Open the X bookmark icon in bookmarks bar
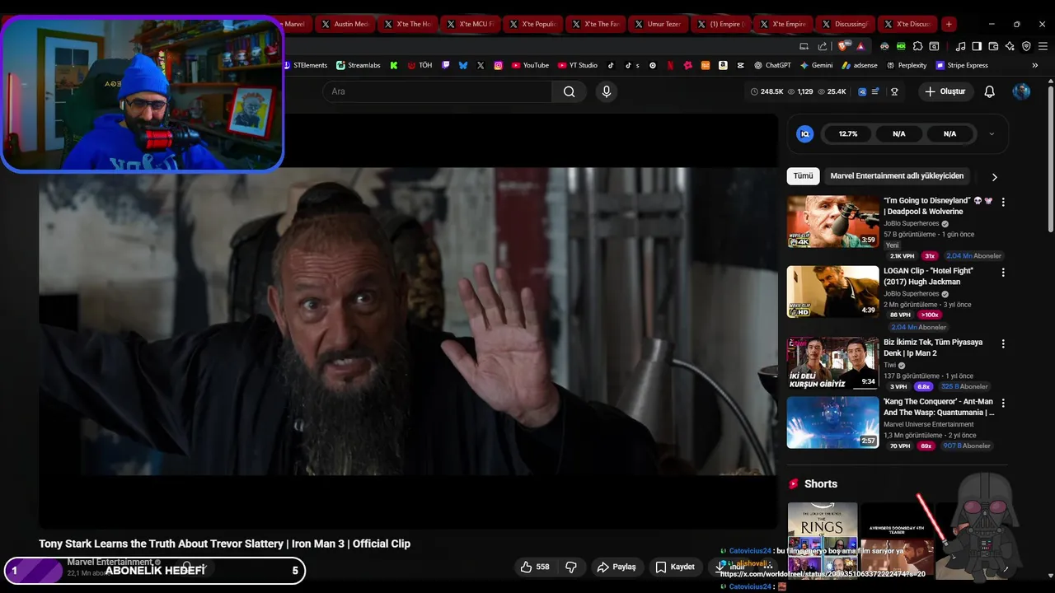This screenshot has height=593, width=1055. point(481,65)
